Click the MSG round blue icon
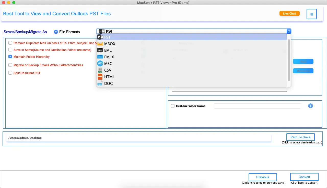 (x=100, y=63)
